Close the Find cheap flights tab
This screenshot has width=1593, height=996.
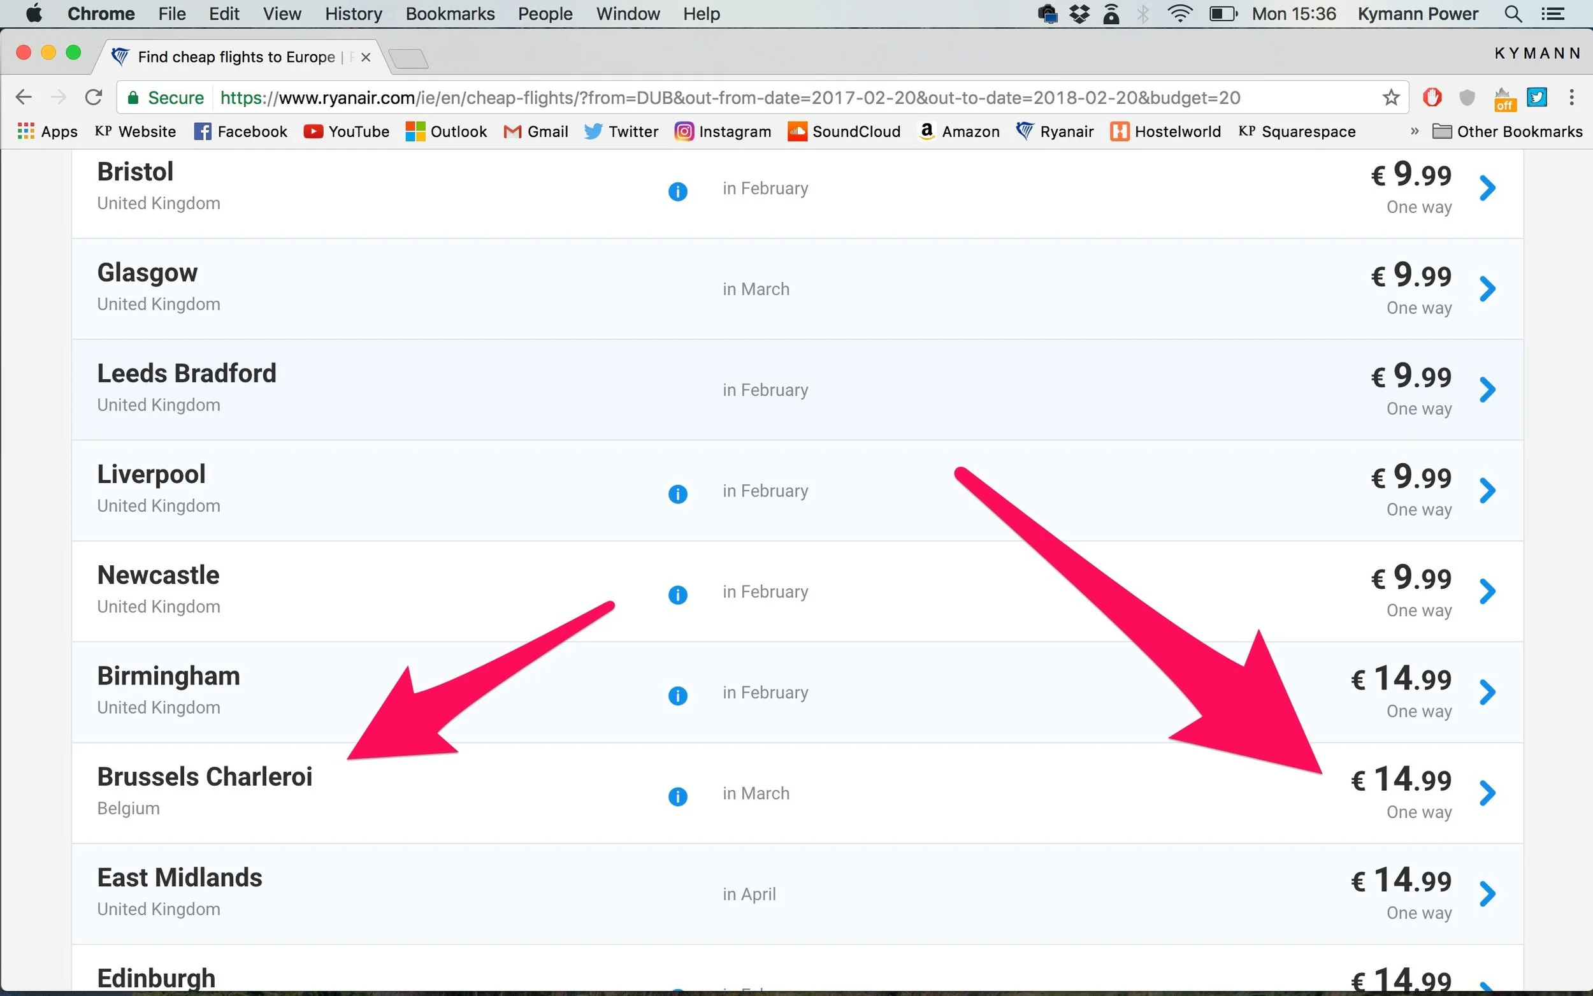tap(366, 57)
